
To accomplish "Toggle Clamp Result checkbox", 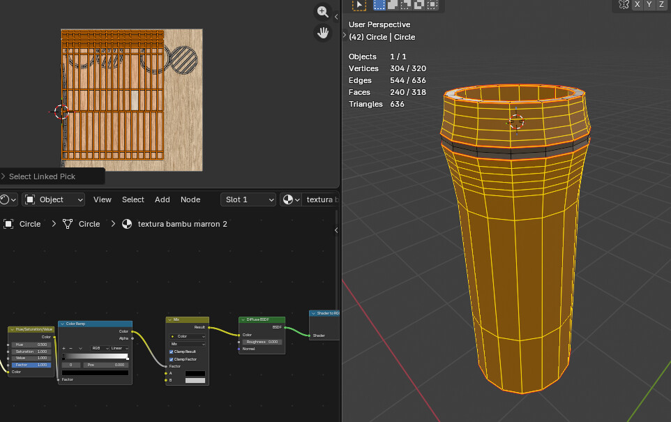I will [x=171, y=352].
